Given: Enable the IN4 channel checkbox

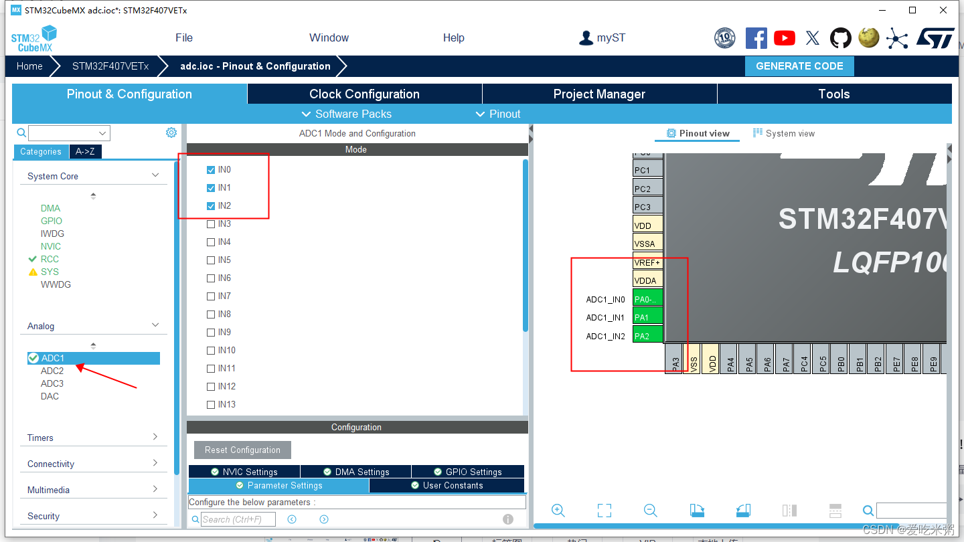Looking at the screenshot, I should pos(212,242).
